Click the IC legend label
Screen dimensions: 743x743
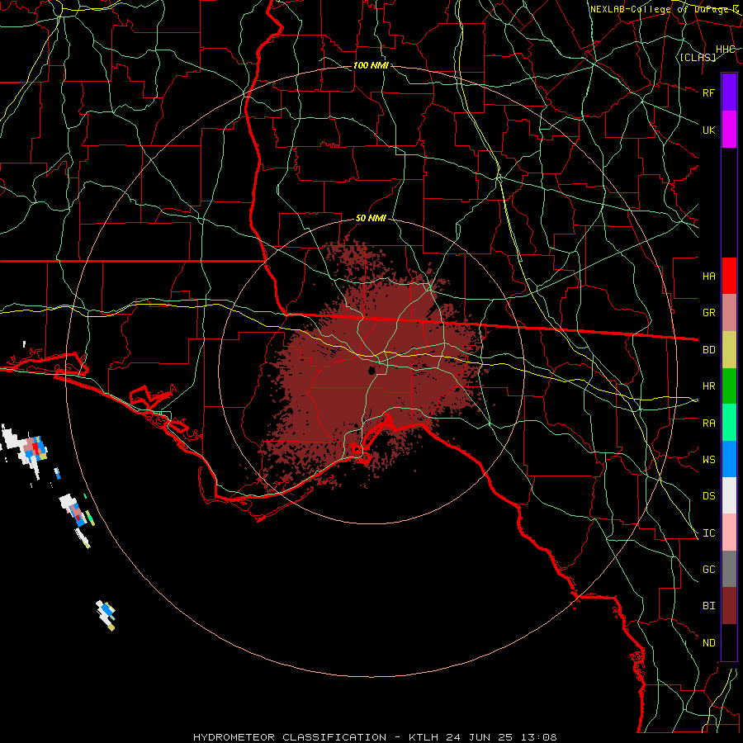(x=709, y=533)
